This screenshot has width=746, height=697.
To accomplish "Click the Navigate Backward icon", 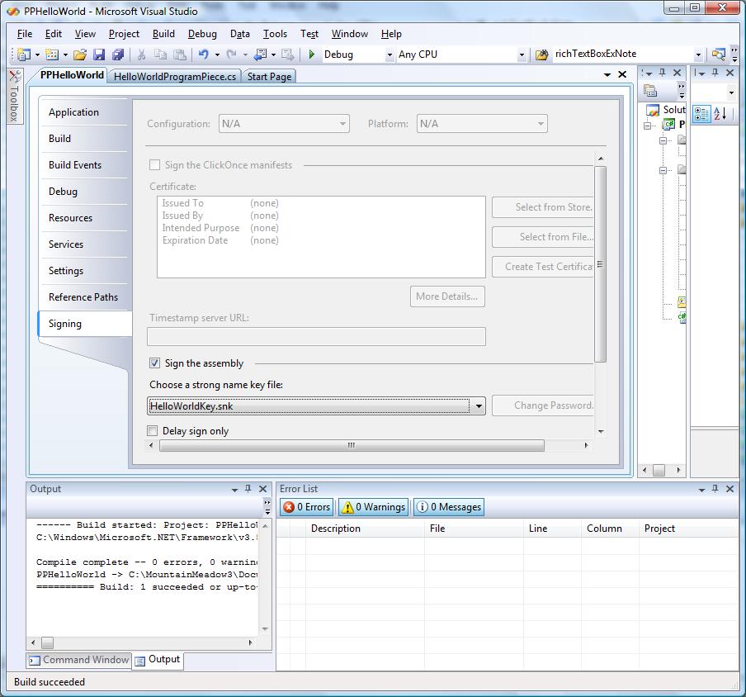I will (260, 55).
